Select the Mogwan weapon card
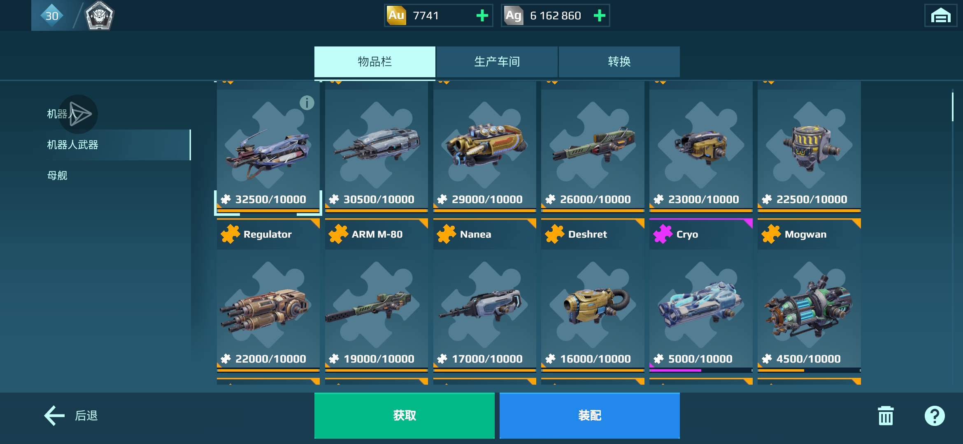Screen dimensions: 963x444 point(809,296)
